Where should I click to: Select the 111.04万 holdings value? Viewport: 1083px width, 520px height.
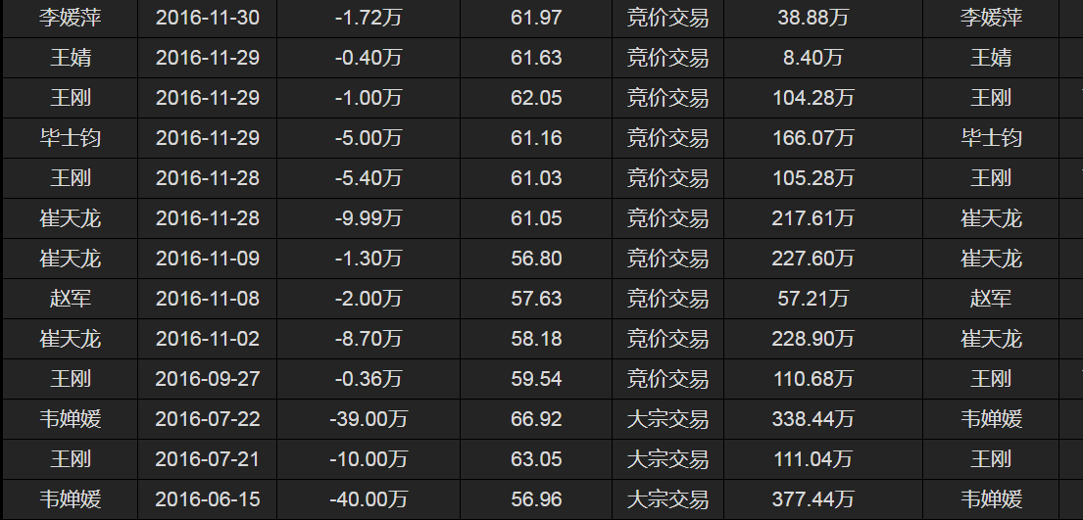[812, 459]
